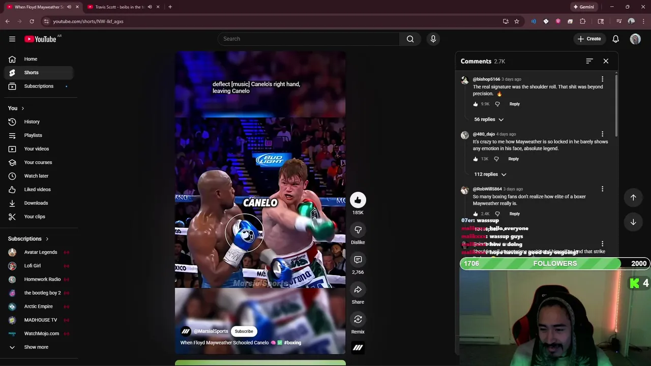Go to YouTube home via logo
The height and width of the screenshot is (366, 651).
pyautogui.click(x=40, y=39)
